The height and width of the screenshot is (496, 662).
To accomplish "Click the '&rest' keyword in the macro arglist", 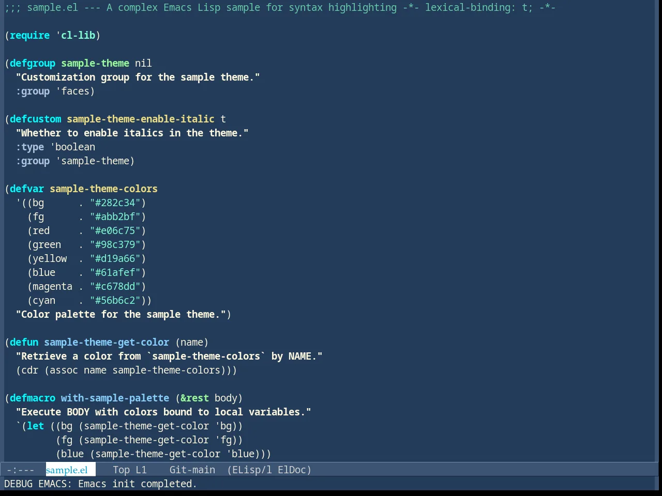I will pos(195,398).
